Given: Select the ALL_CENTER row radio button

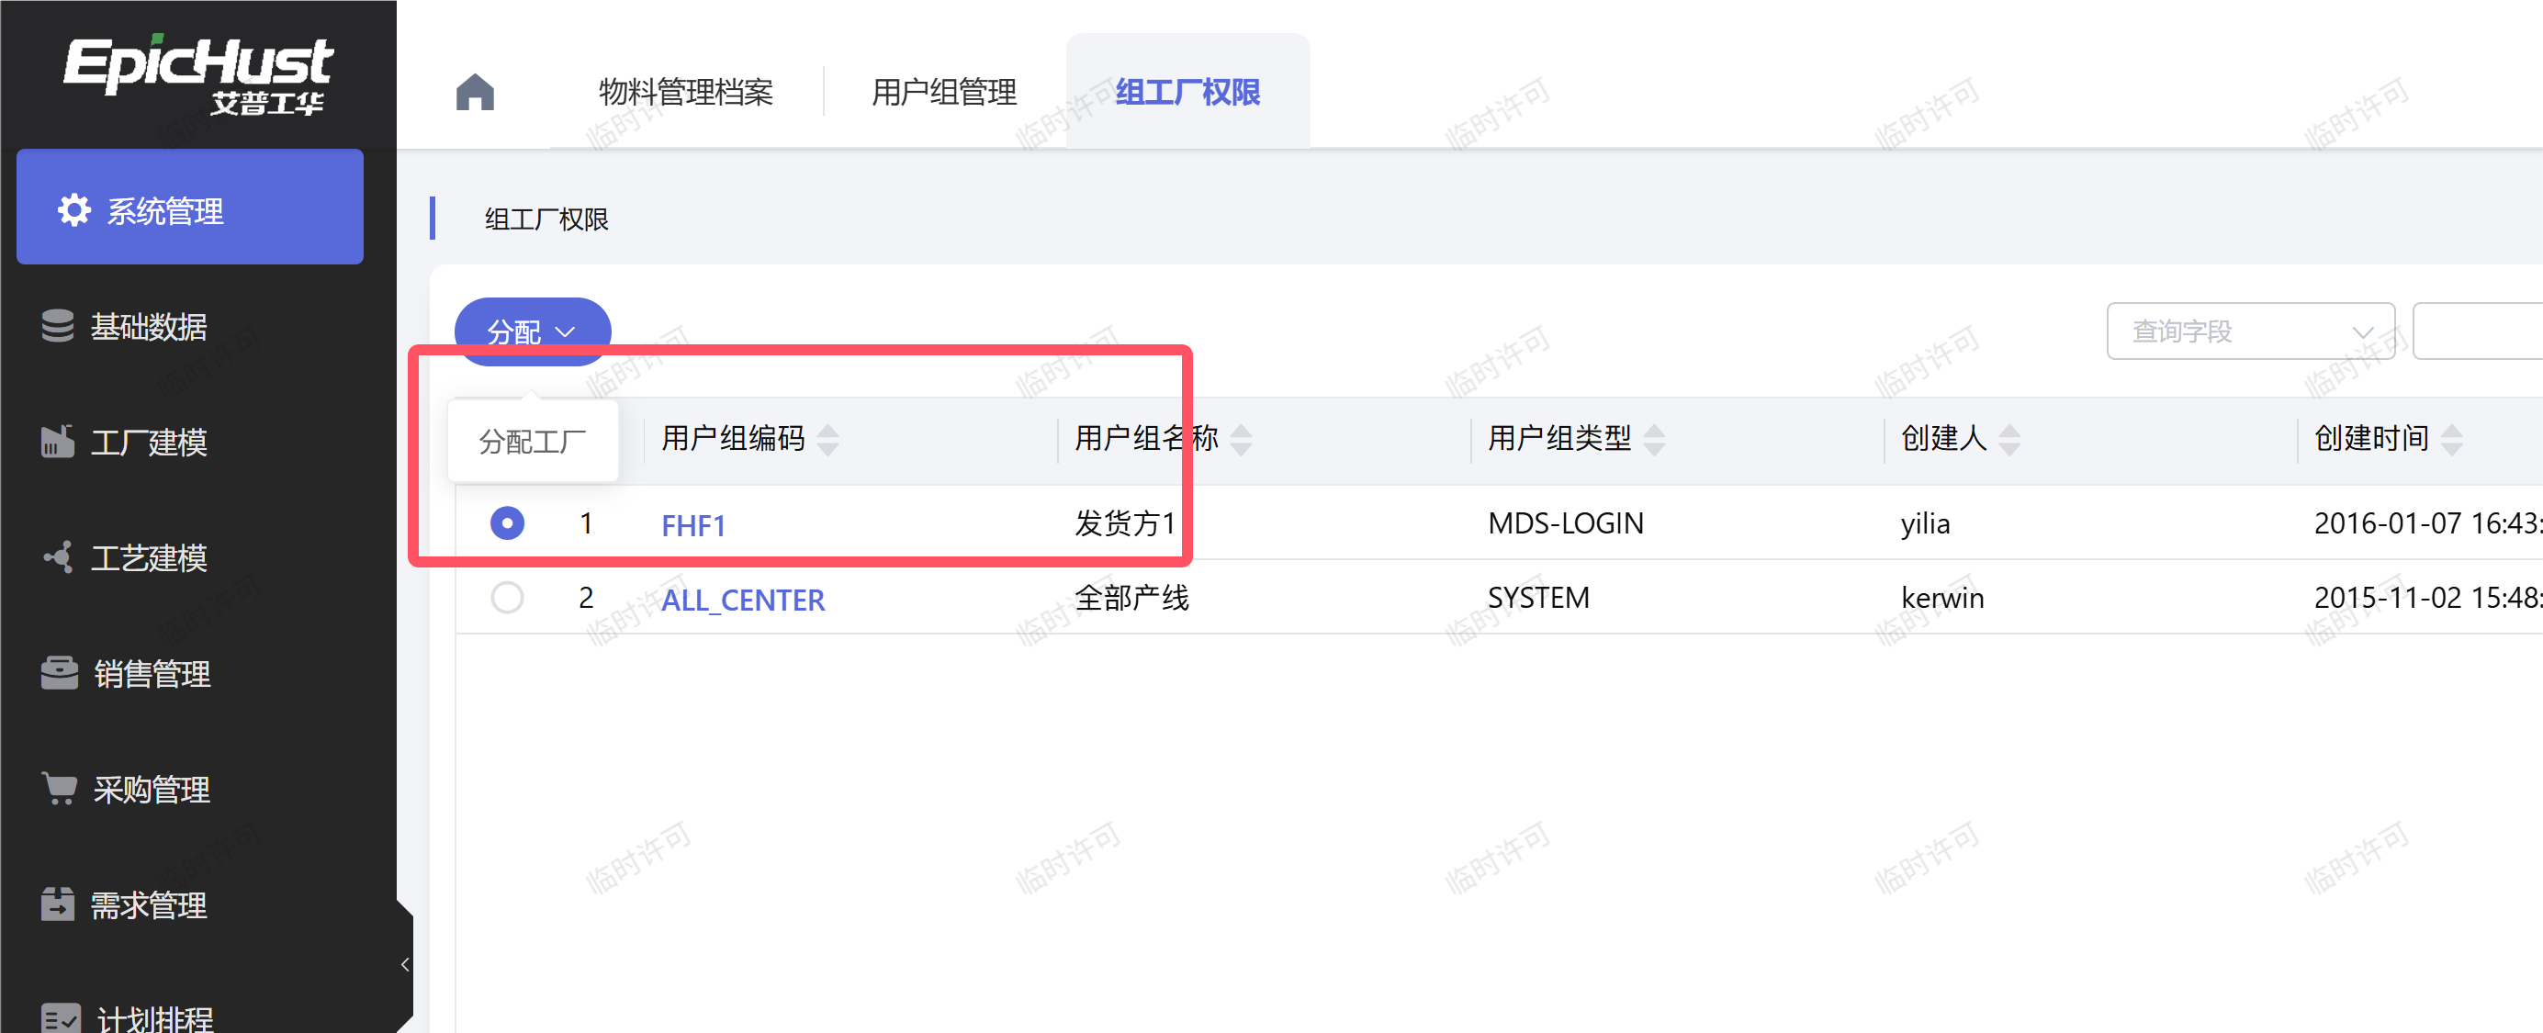Looking at the screenshot, I should pyautogui.click(x=508, y=598).
